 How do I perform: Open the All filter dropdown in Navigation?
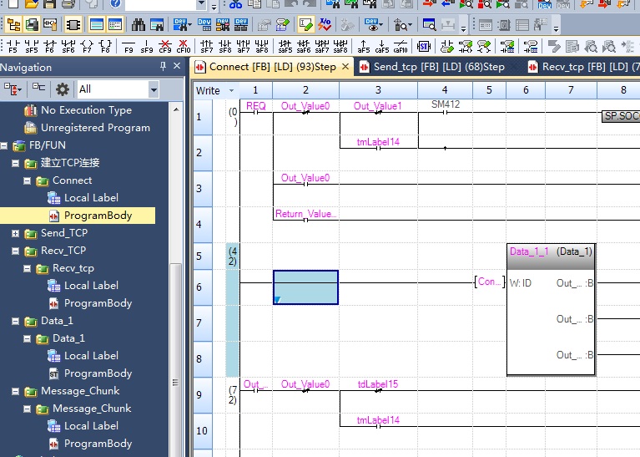click(x=153, y=89)
